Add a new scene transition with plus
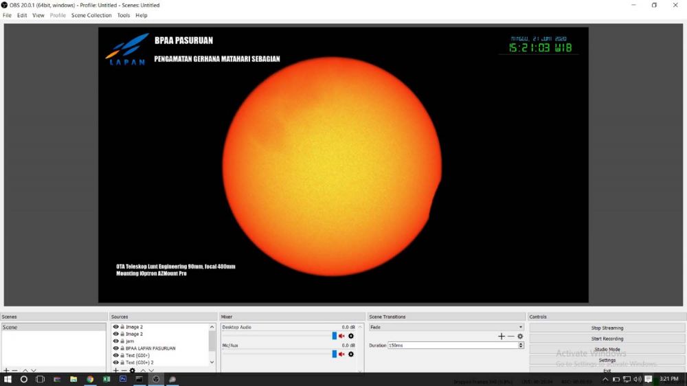 (502, 337)
